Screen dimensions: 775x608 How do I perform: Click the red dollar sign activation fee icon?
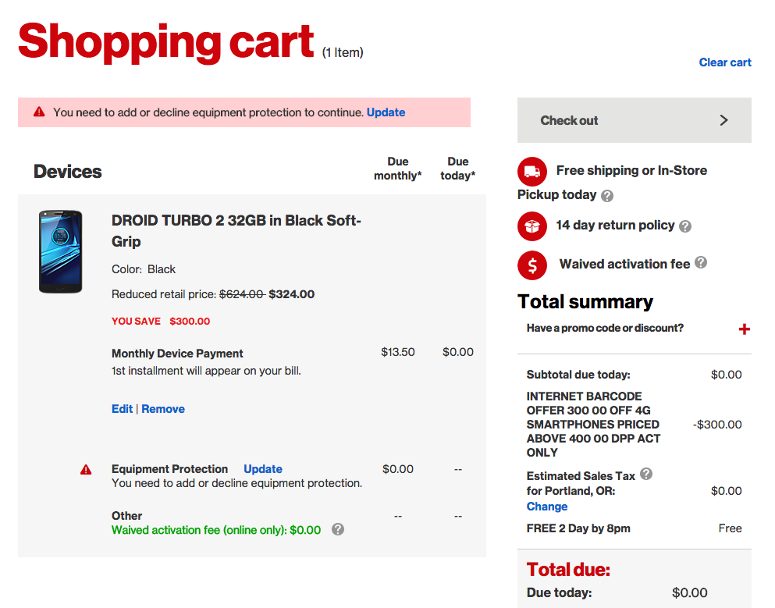(532, 265)
